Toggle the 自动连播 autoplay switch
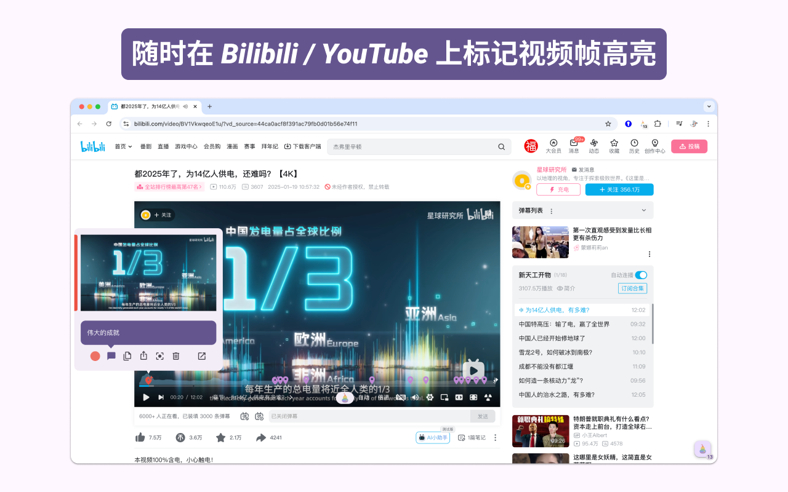The image size is (788, 492). click(x=641, y=275)
